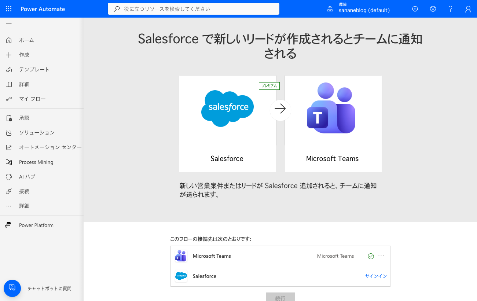Screen dimensions: 477x301
Task: Click the Salesforce サインイン link
Action: (376, 276)
